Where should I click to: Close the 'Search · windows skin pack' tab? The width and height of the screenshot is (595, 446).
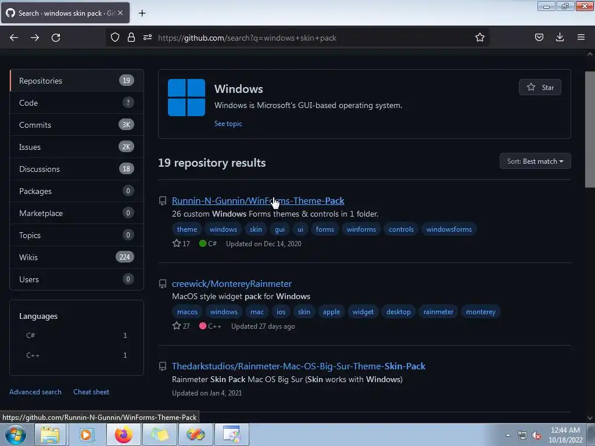click(x=120, y=13)
